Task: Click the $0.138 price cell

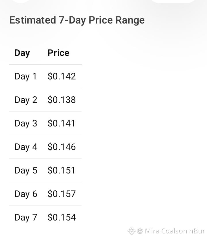Action: 62,100
